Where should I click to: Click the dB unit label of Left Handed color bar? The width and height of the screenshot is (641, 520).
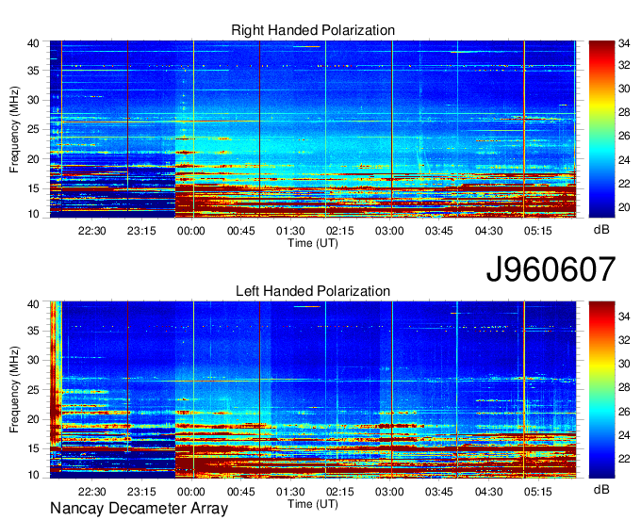pos(601,490)
